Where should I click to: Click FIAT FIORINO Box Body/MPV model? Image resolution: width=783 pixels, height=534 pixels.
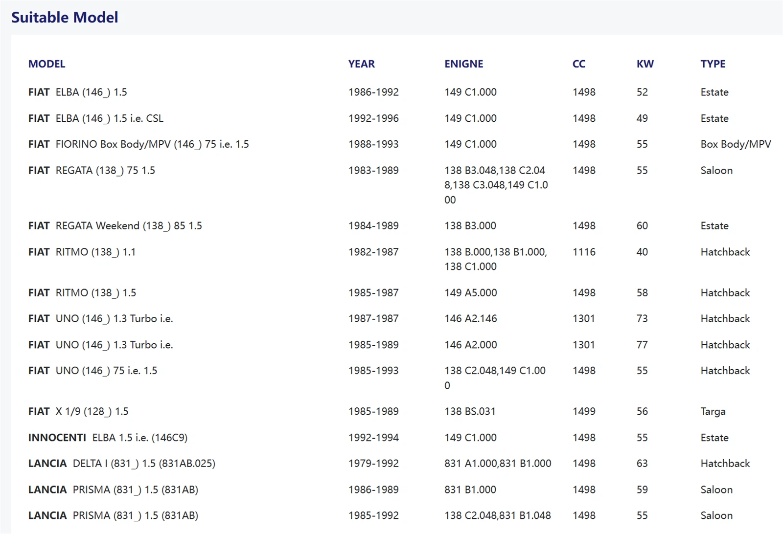[138, 144]
